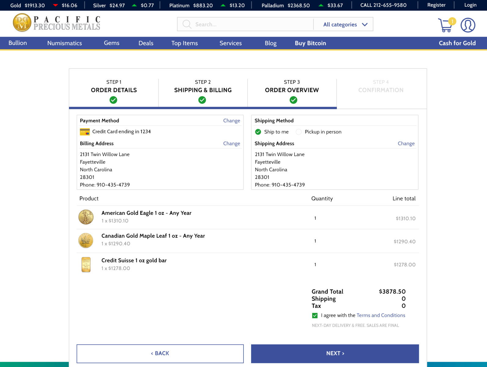The image size is (487, 367).
Task: Click the search magnifier icon
Action: click(187, 24)
